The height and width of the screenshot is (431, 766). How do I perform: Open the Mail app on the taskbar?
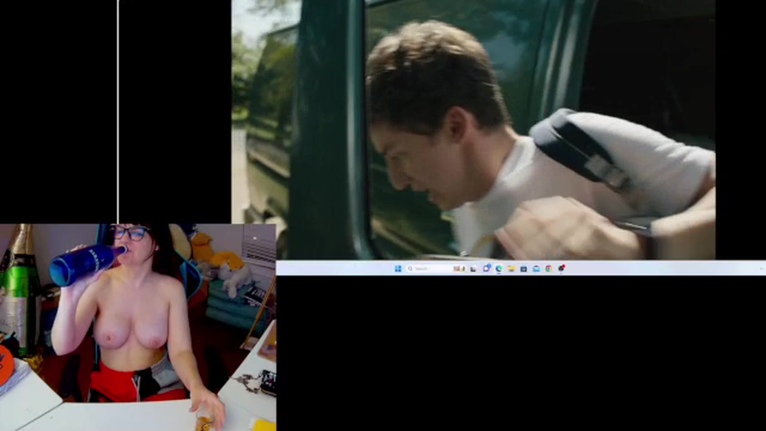pos(536,269)
